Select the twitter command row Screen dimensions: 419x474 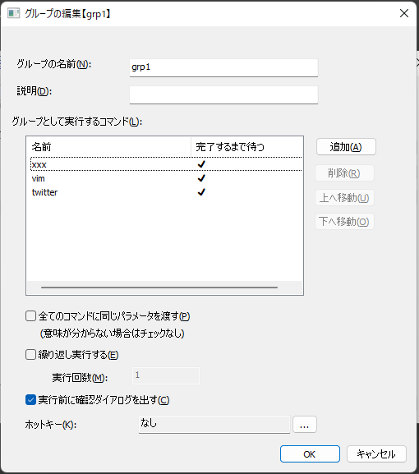(166, 192)
